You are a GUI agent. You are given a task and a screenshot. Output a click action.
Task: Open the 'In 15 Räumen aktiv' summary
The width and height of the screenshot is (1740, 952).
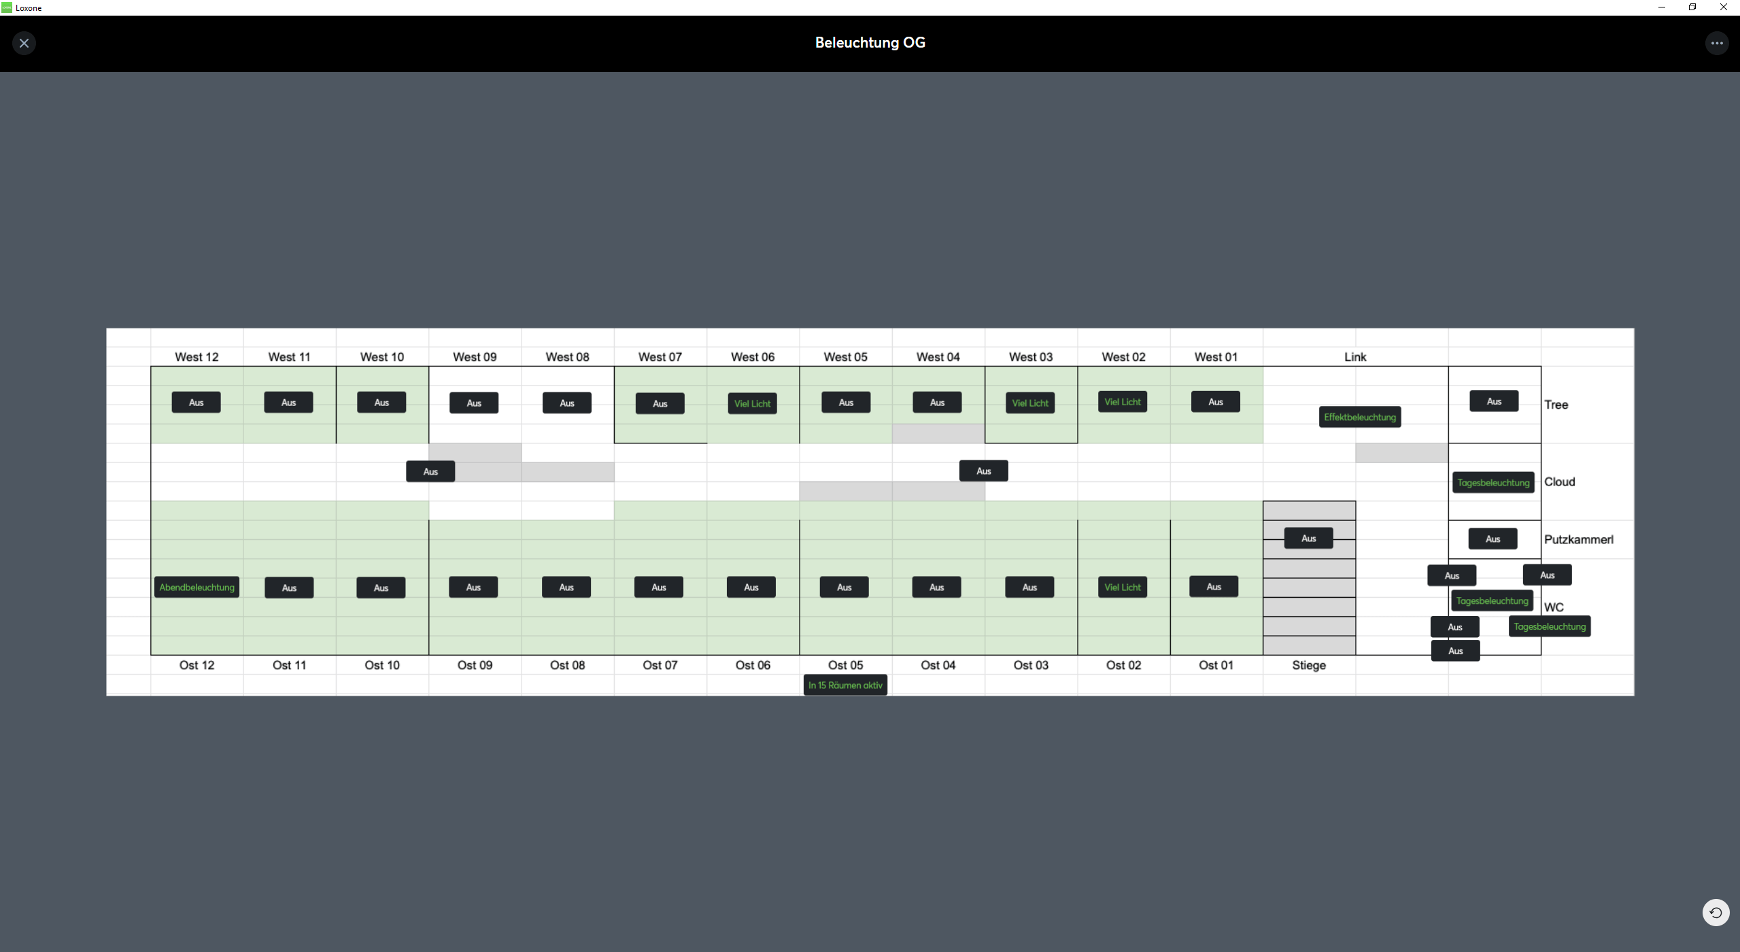point(845,685)
